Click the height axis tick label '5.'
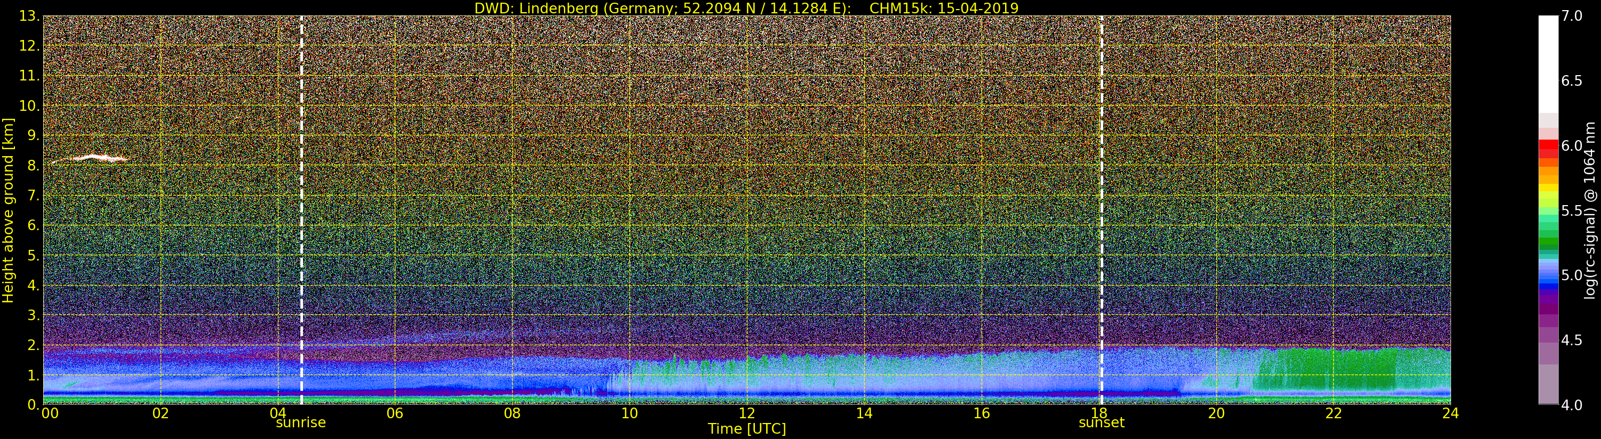Image resolution: width=1601 pixels, height=439 pixels. click(x=33, y=255)
